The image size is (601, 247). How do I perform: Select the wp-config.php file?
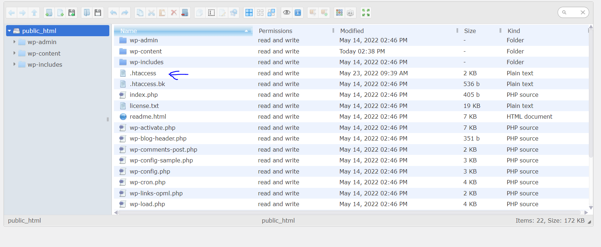(150, 171)
